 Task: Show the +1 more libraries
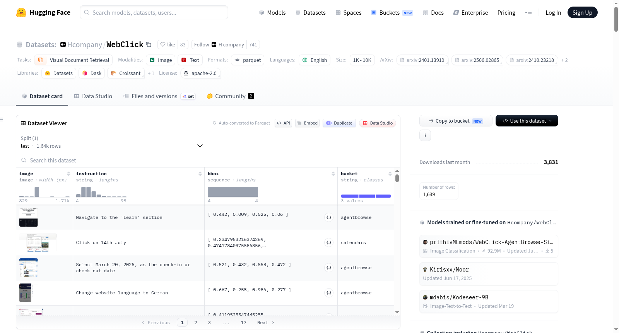pyautogui.click(x=151, y=73)
